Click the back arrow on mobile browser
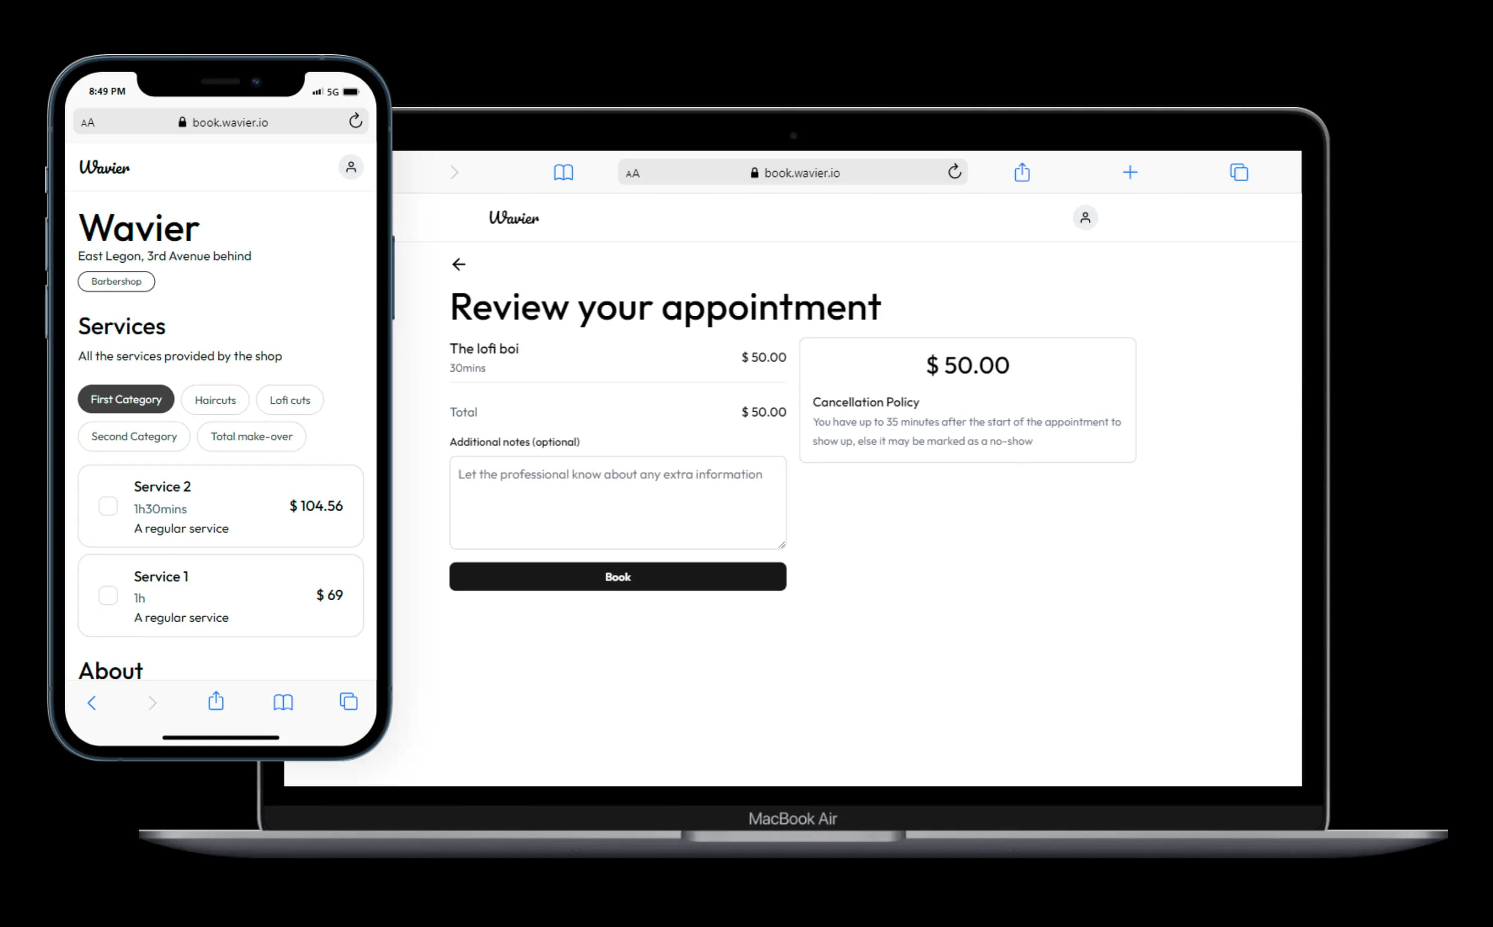This screenshot has height=927, width=1493. [x=94, y=702]
